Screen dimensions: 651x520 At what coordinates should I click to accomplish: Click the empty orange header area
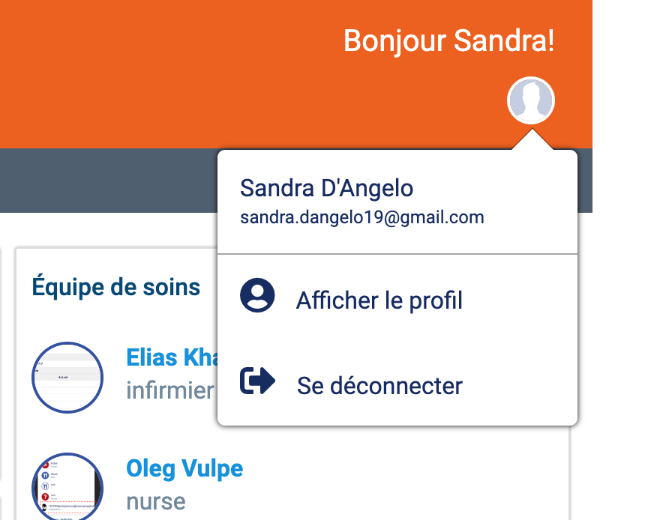click(166, 75)
